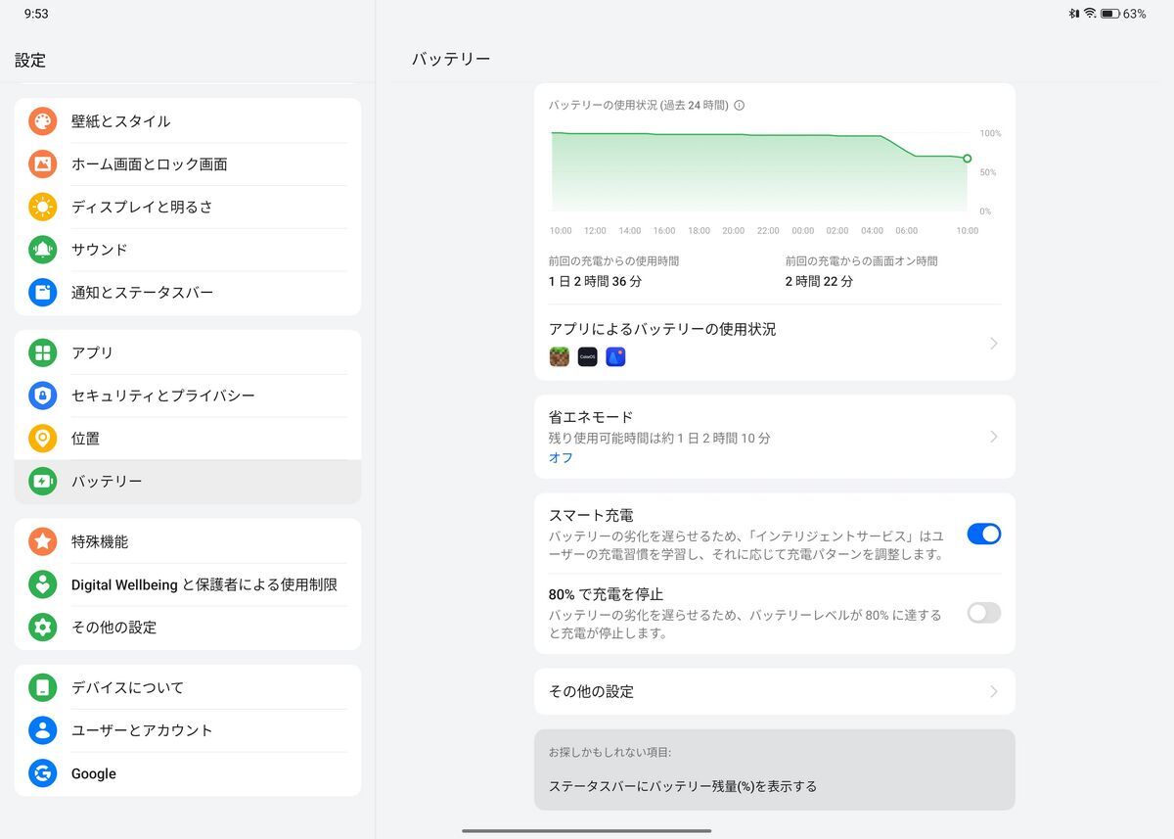The image size is (1174, 839).
Task: Tap the 省エネモード title
Action: click(x=591, y=417)
